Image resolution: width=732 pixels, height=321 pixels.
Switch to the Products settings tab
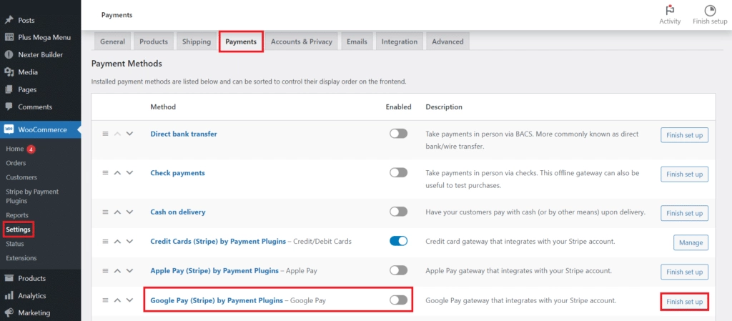(x=154, y=41)
